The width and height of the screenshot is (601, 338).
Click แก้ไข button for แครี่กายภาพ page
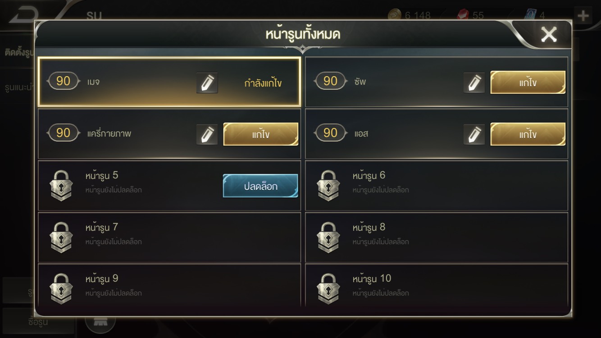tap(261, 134)
